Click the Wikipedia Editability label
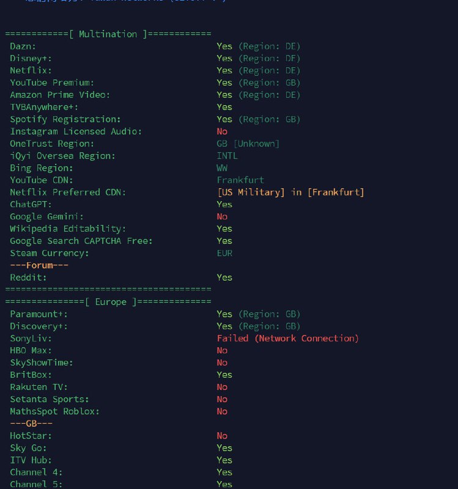458x489 pixels. click(x=68, y=229)
